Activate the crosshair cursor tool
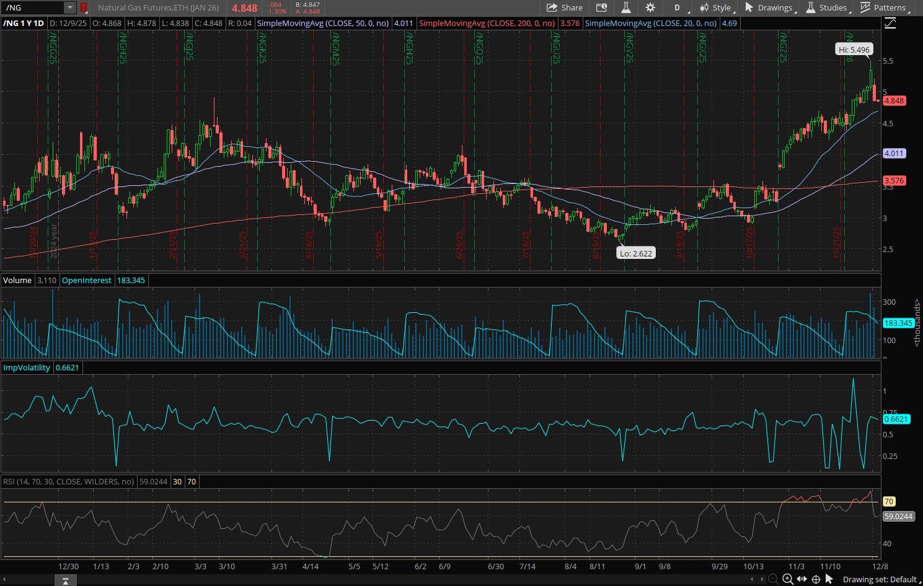The image size is (923, 586). [816, 579]
